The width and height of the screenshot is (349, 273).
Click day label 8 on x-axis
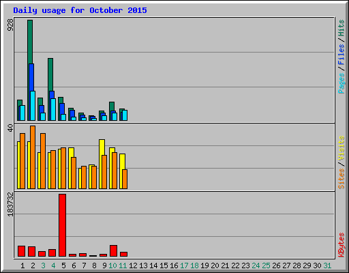click(x=94, y=265)
